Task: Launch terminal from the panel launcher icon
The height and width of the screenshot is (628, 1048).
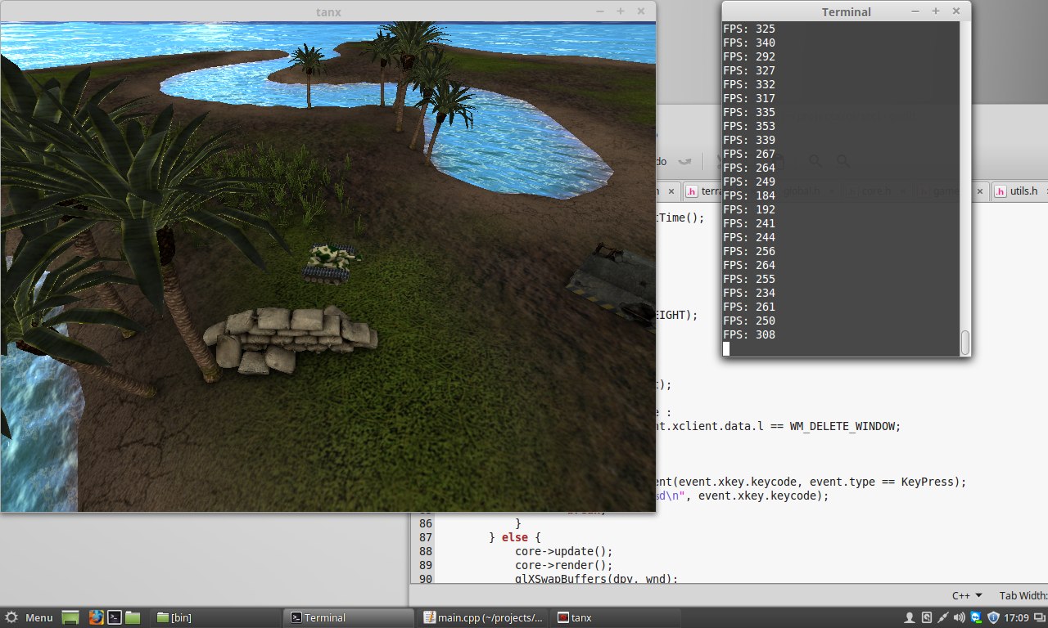Action: (x=115, y=617)
